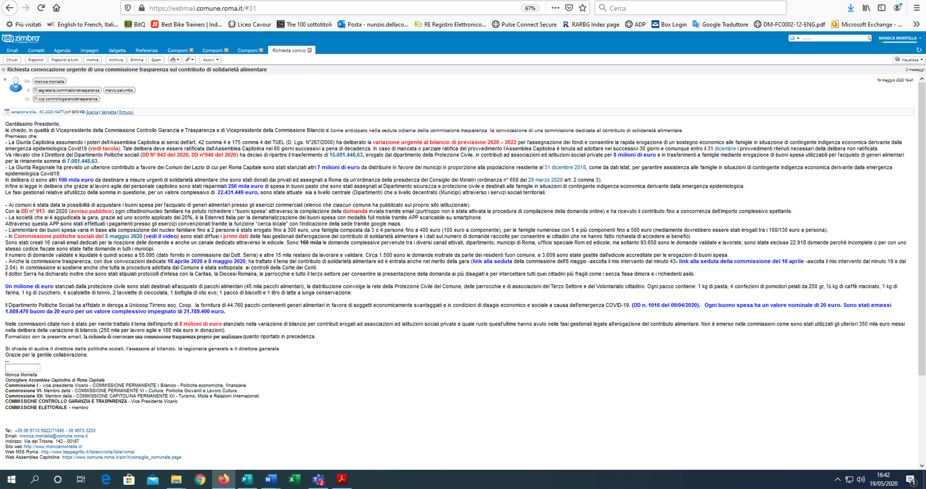Open the search type mail dropdown
The width and height of the screenshot is (926, 489).
point(794,38)
